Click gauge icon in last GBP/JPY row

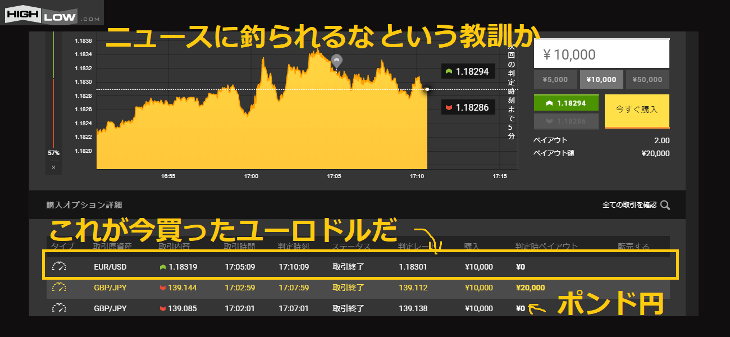click(59, 308)
